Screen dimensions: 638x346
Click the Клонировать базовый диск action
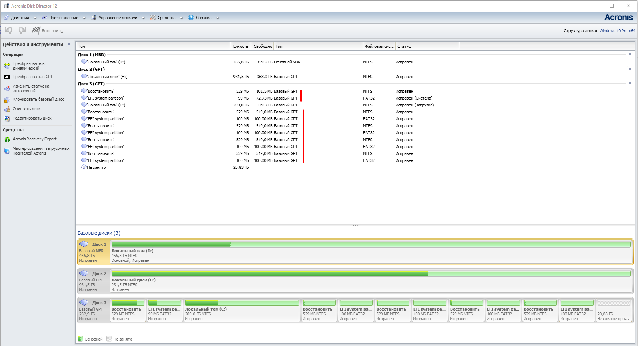click(x=38, y=99)
